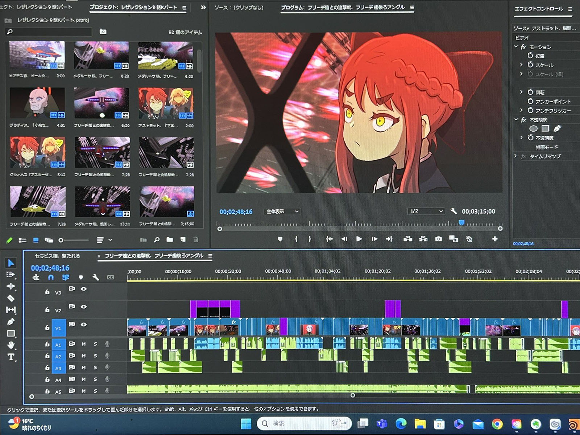Open the 1/2 playback resolution dropdown
Screen dimensions: 580x435
point(426,211)
